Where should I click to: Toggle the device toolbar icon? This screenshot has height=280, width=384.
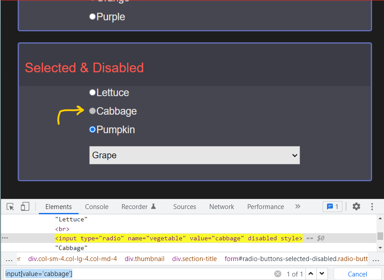coord(25,206)
